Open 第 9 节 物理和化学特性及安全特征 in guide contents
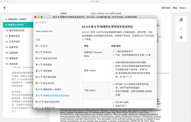Screen dimensions: 191x122 click(53, 95)
